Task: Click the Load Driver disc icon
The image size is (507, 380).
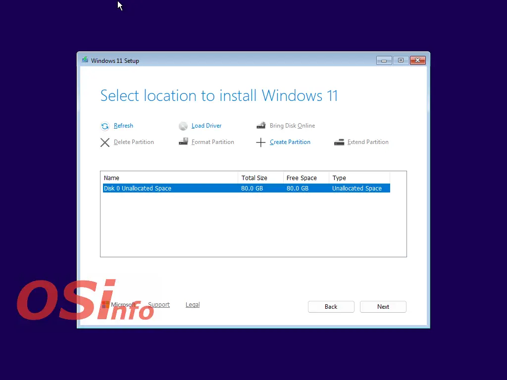Action: (183, 126)
